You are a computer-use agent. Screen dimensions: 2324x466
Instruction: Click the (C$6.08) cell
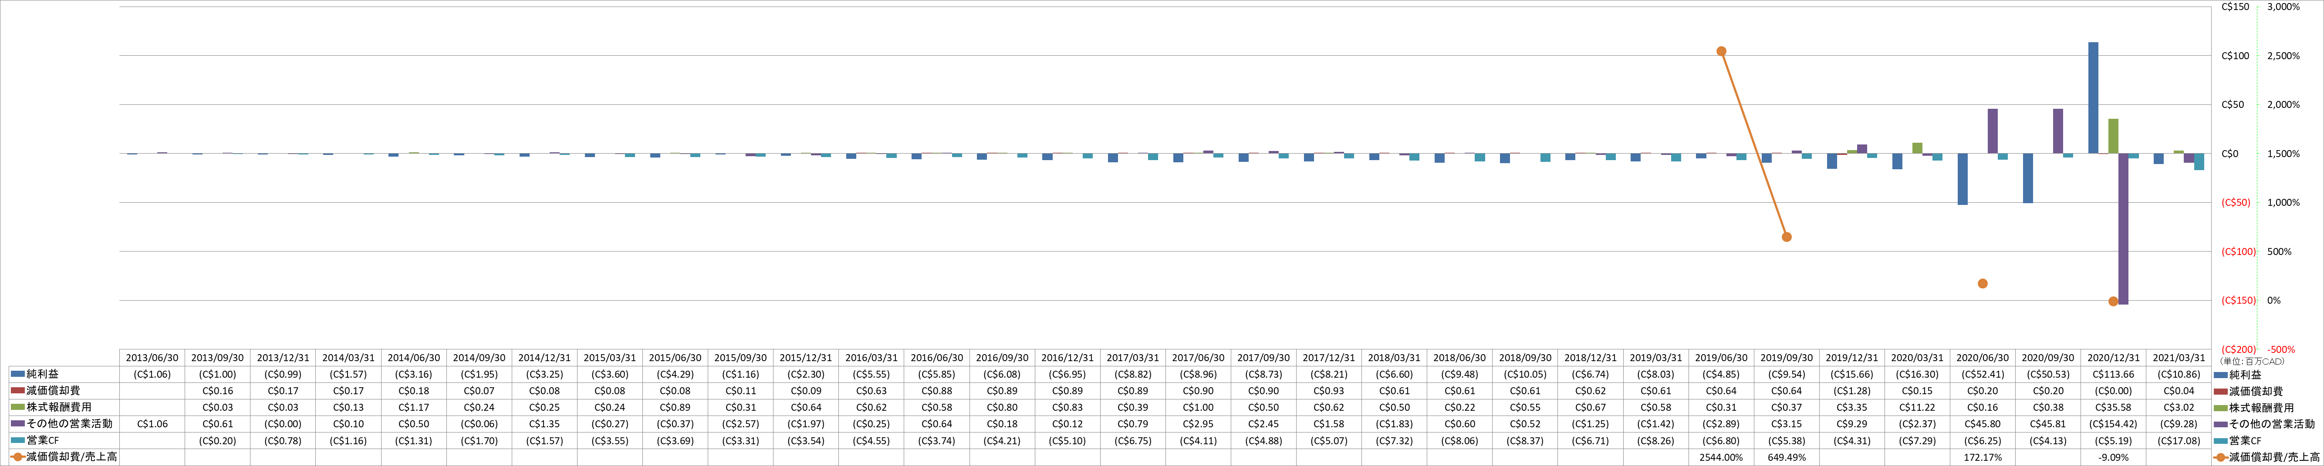(1002, 374)
